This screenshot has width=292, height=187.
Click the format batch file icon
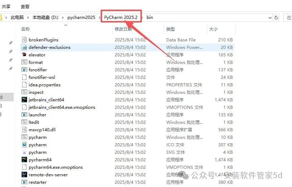click(24, 62)
